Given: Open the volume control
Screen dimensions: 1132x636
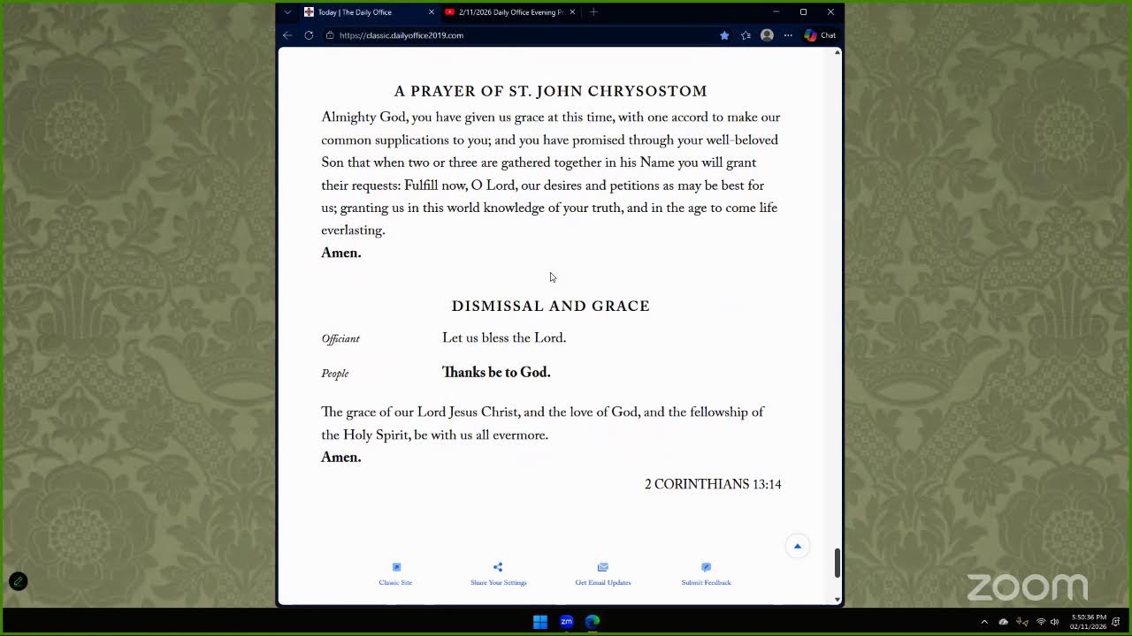Looking at the screenshot, I should click(1054, 622).
